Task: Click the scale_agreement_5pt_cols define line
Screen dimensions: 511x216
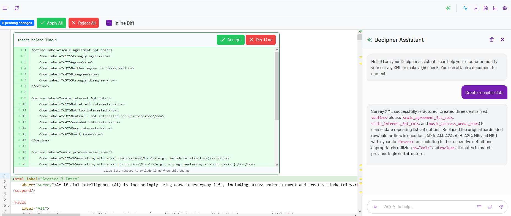Action: coord(72,50)
